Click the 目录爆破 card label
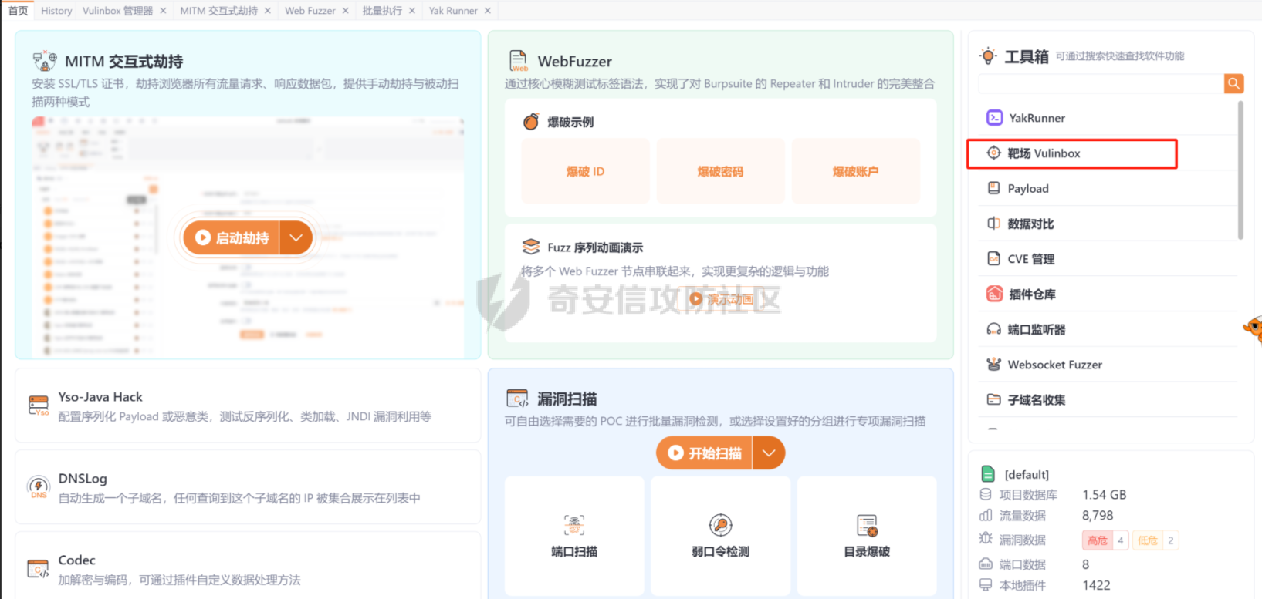Viewport: 1262px width, 599px height. 867,551
